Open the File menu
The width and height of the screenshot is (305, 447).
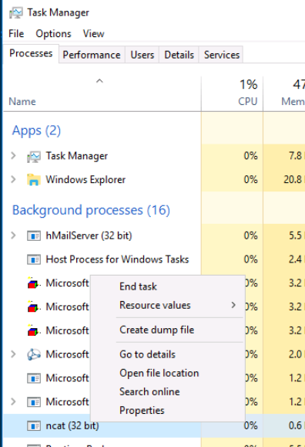(x=16, y=34)
